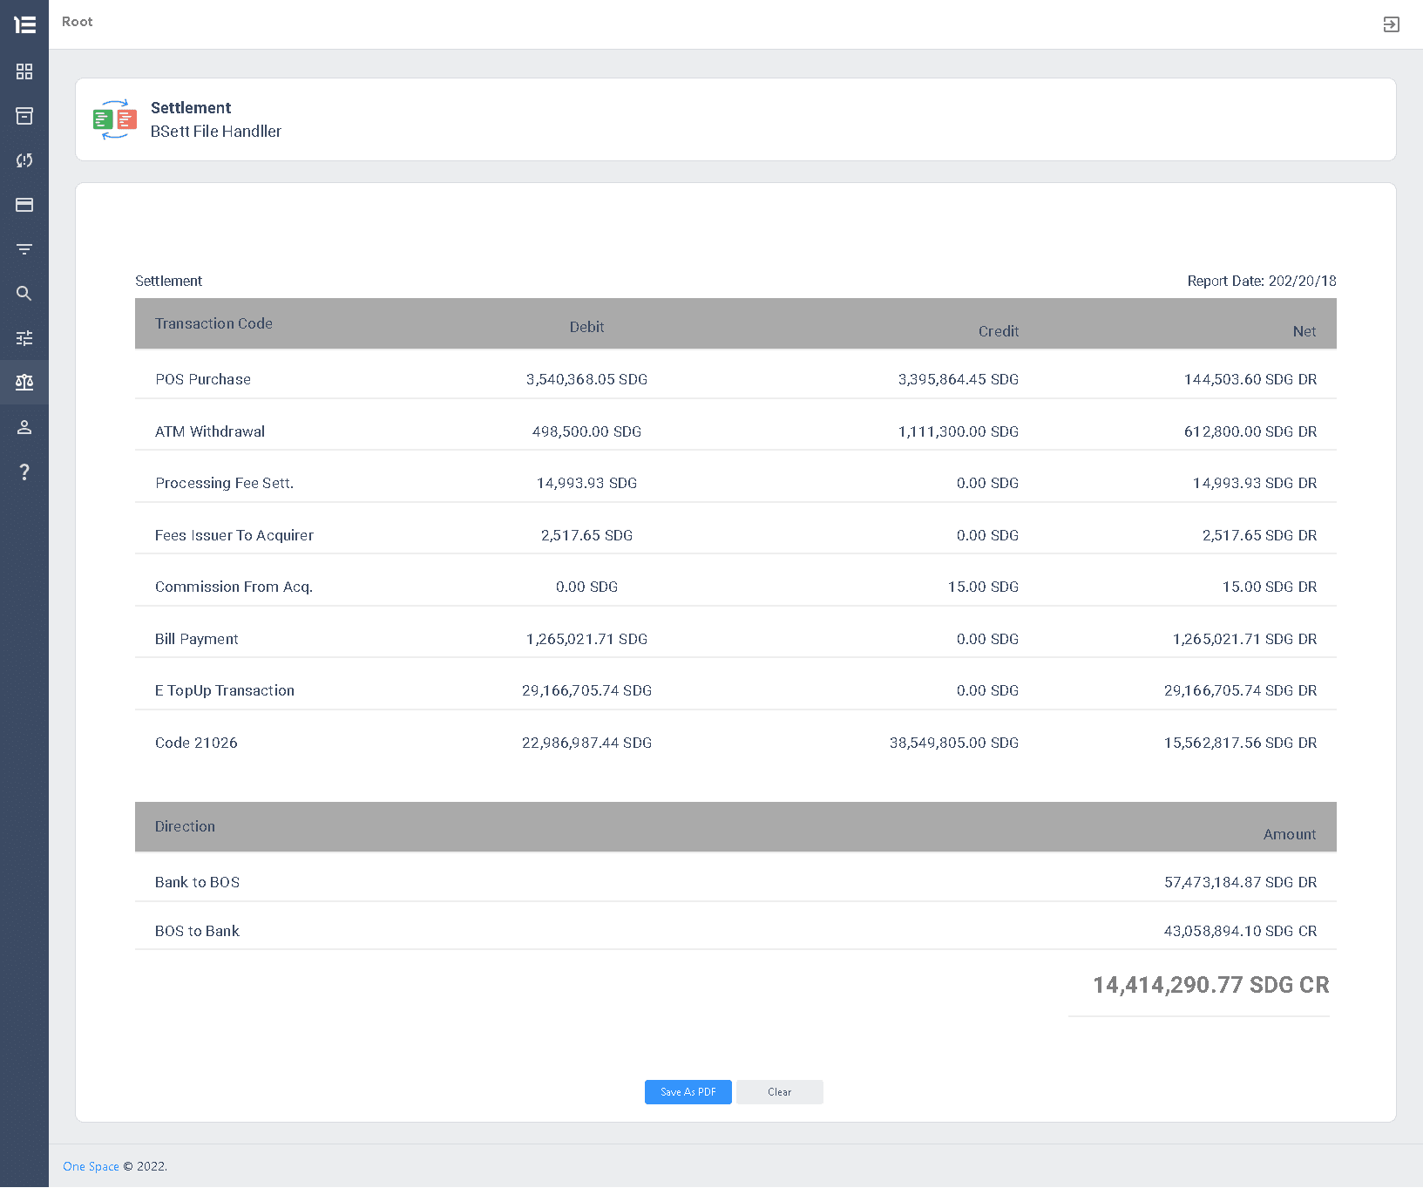Open the dashboard grid panel from sidebar
The height and width of the screenshot is (1188, 1423).
[24, 71]
